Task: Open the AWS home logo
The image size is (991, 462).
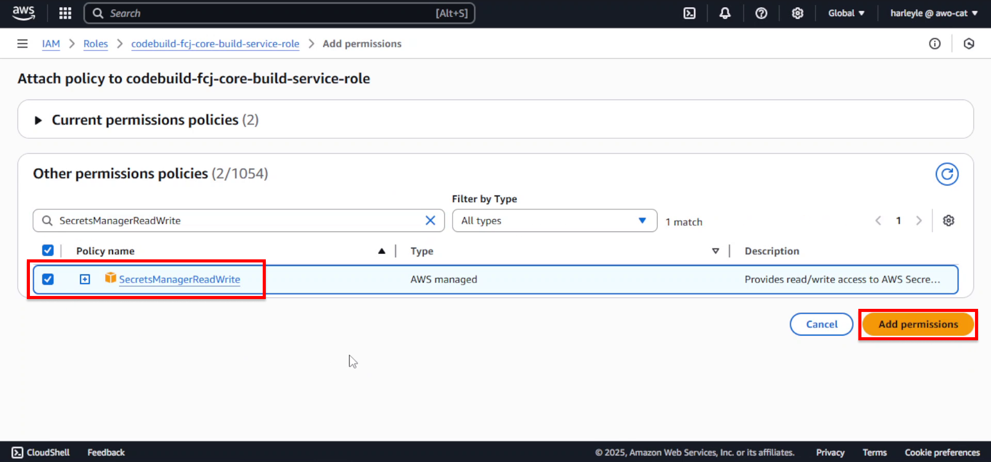Action: click(24, 13)
